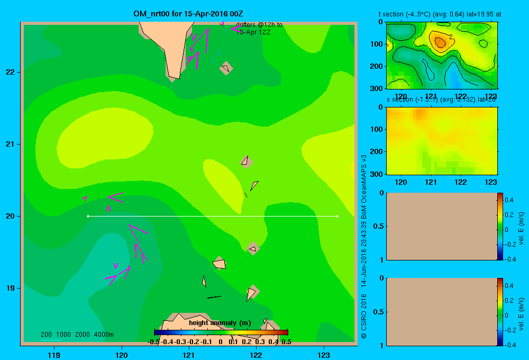Click the 0.5 tick on the height anomaly scale
Image resolution: width=529 pixels, height=360 pixels.
(286, 342)
